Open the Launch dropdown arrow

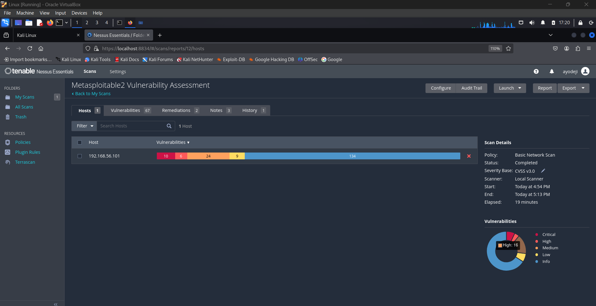(x=520, y=88)
